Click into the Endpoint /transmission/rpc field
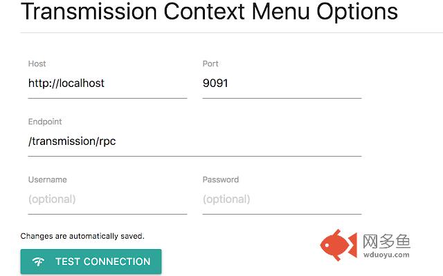Screen dimensions: 443x276 (195, 141)
